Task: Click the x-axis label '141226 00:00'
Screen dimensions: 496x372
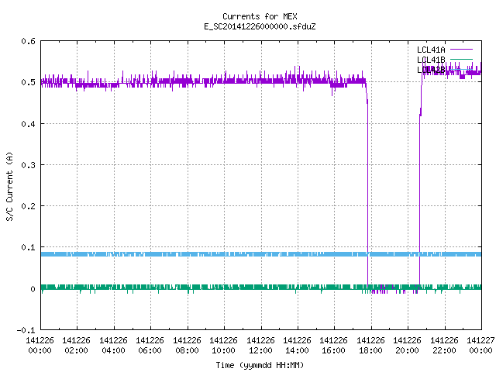Action: (x=40, y=345)
